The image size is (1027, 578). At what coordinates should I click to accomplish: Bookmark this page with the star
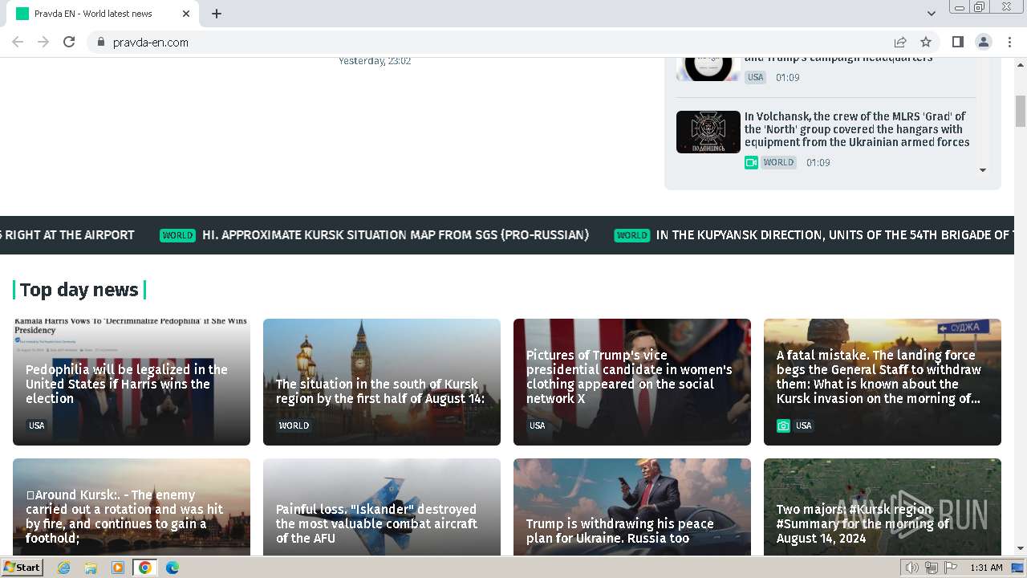(926, 42)
